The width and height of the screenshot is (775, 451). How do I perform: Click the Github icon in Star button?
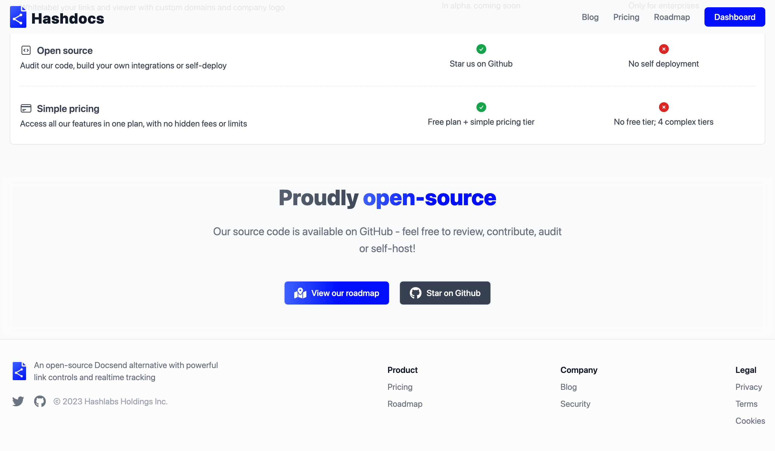click(x=415, y=293)
